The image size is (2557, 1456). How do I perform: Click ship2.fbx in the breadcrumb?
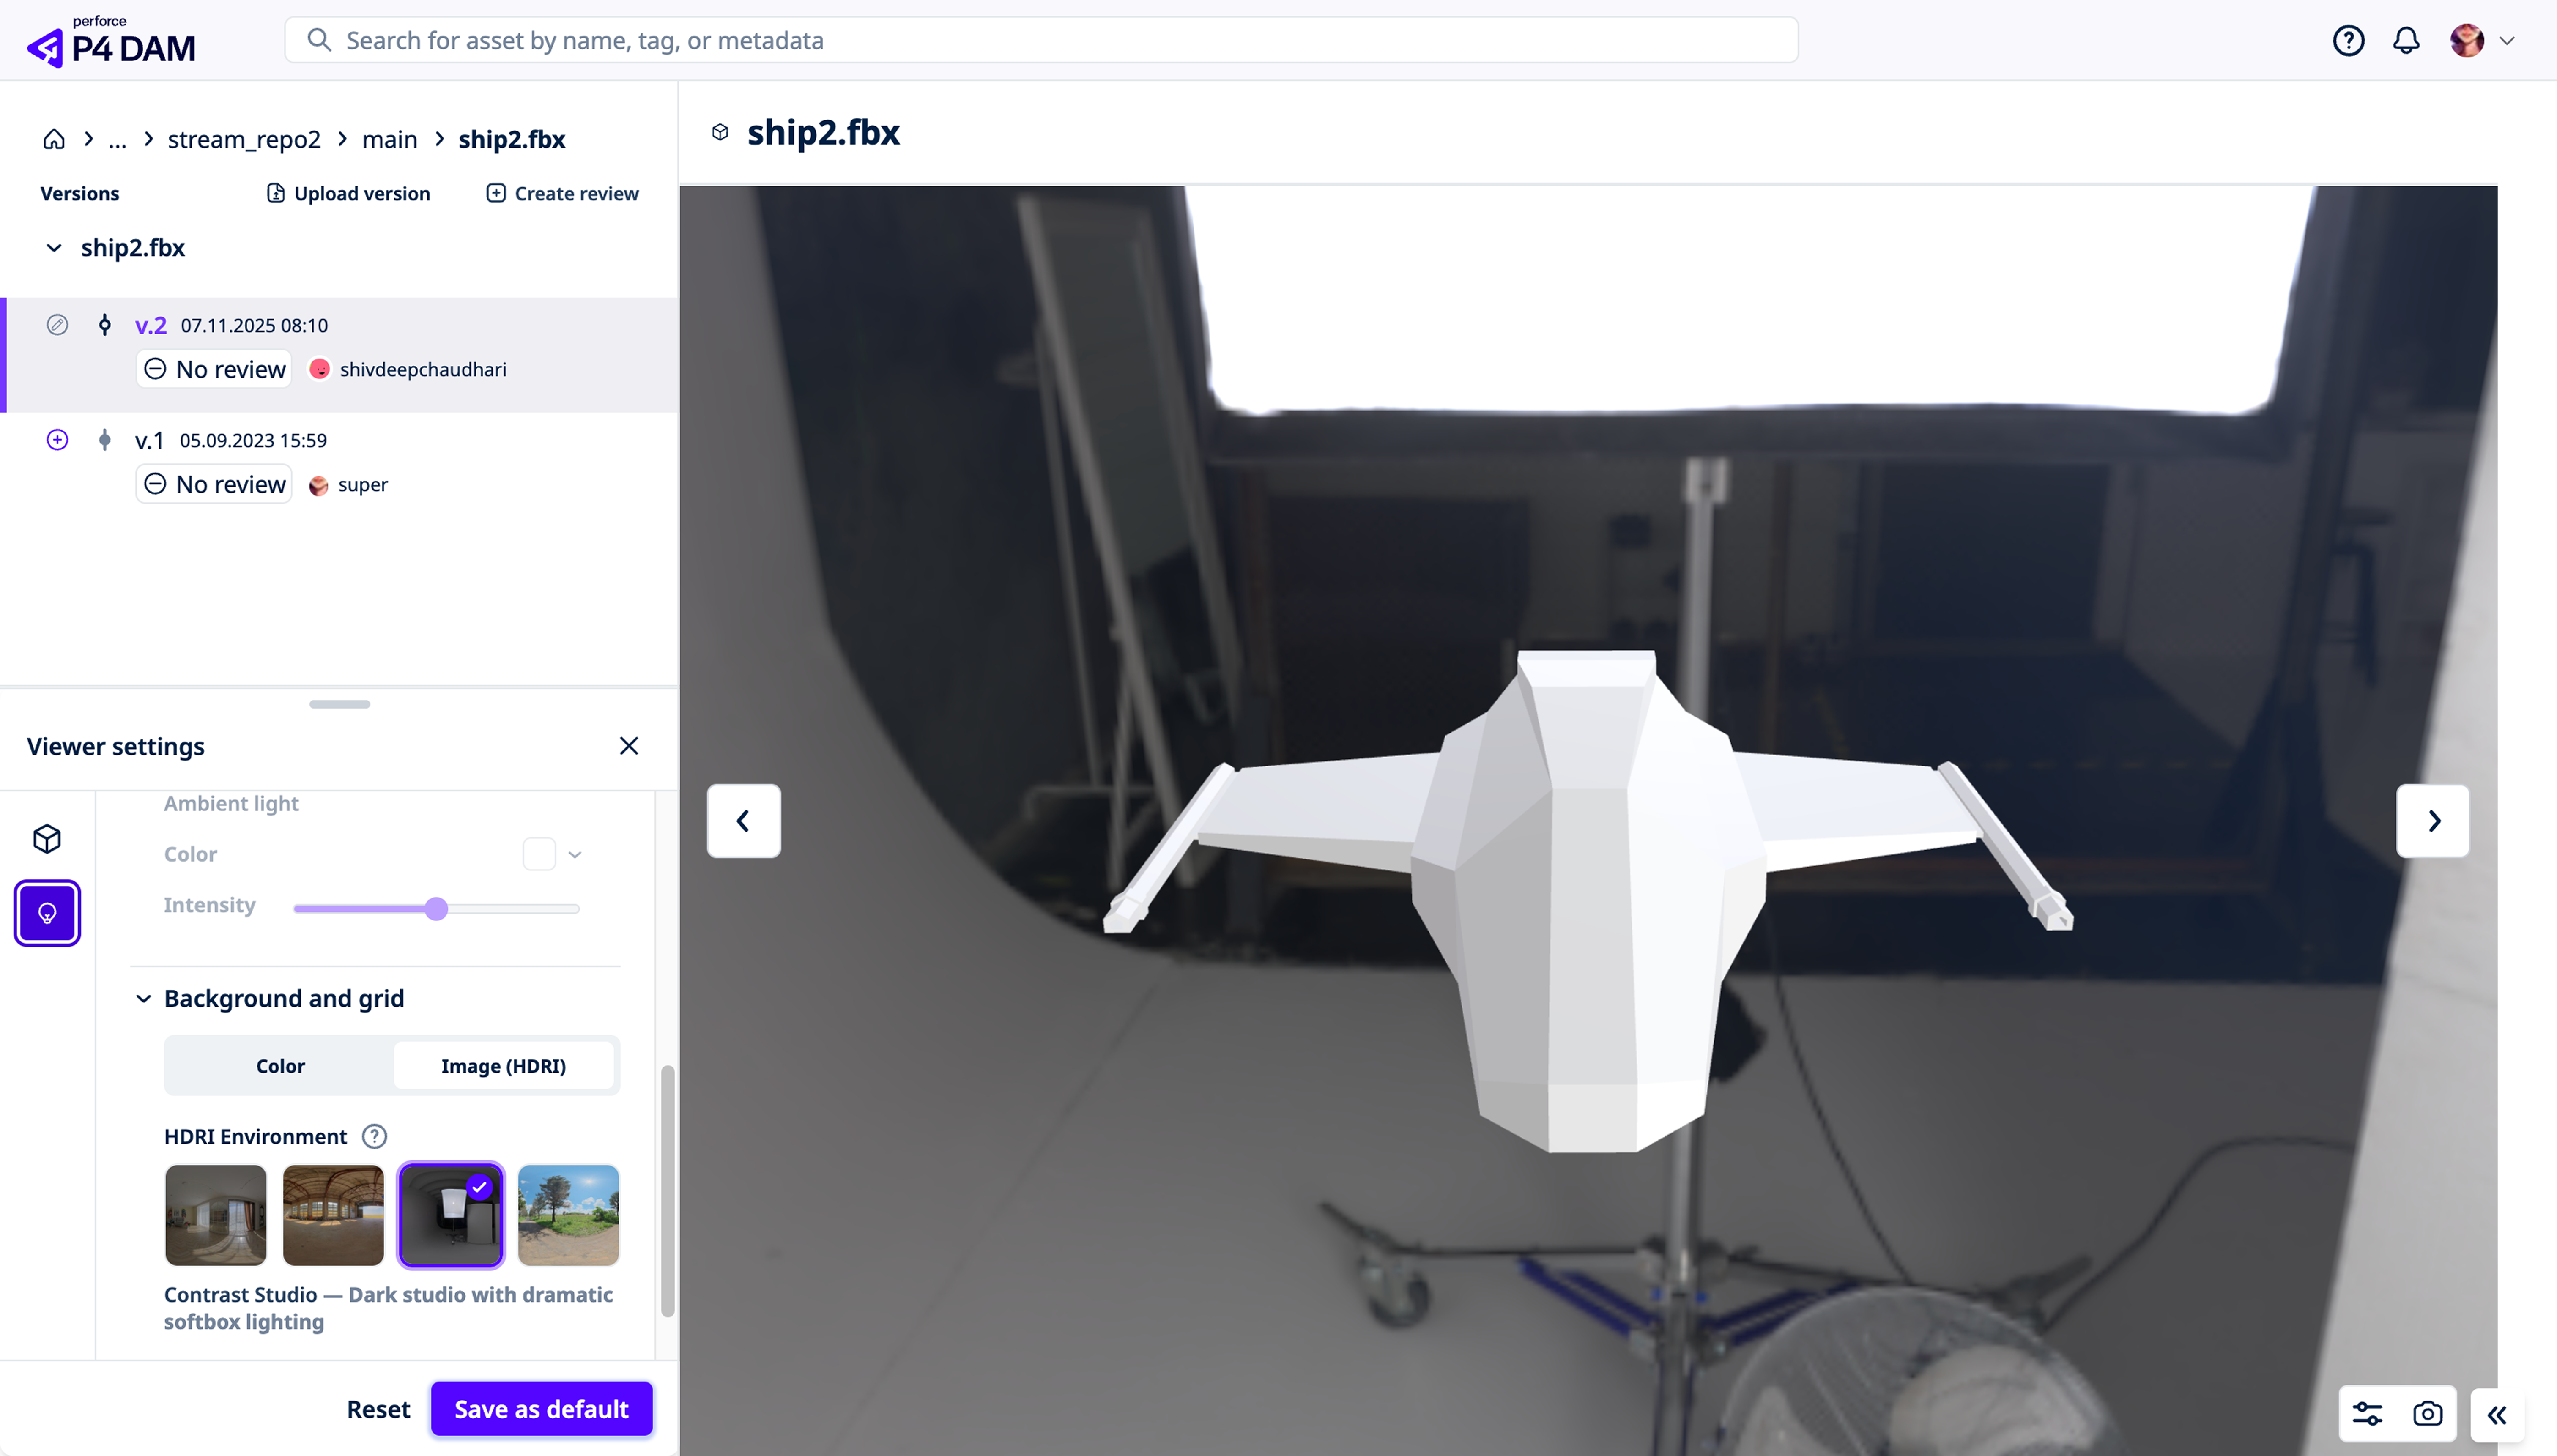tap(511, 139)
